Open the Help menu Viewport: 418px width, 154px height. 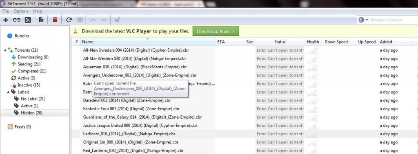click(x=37, y=11)
